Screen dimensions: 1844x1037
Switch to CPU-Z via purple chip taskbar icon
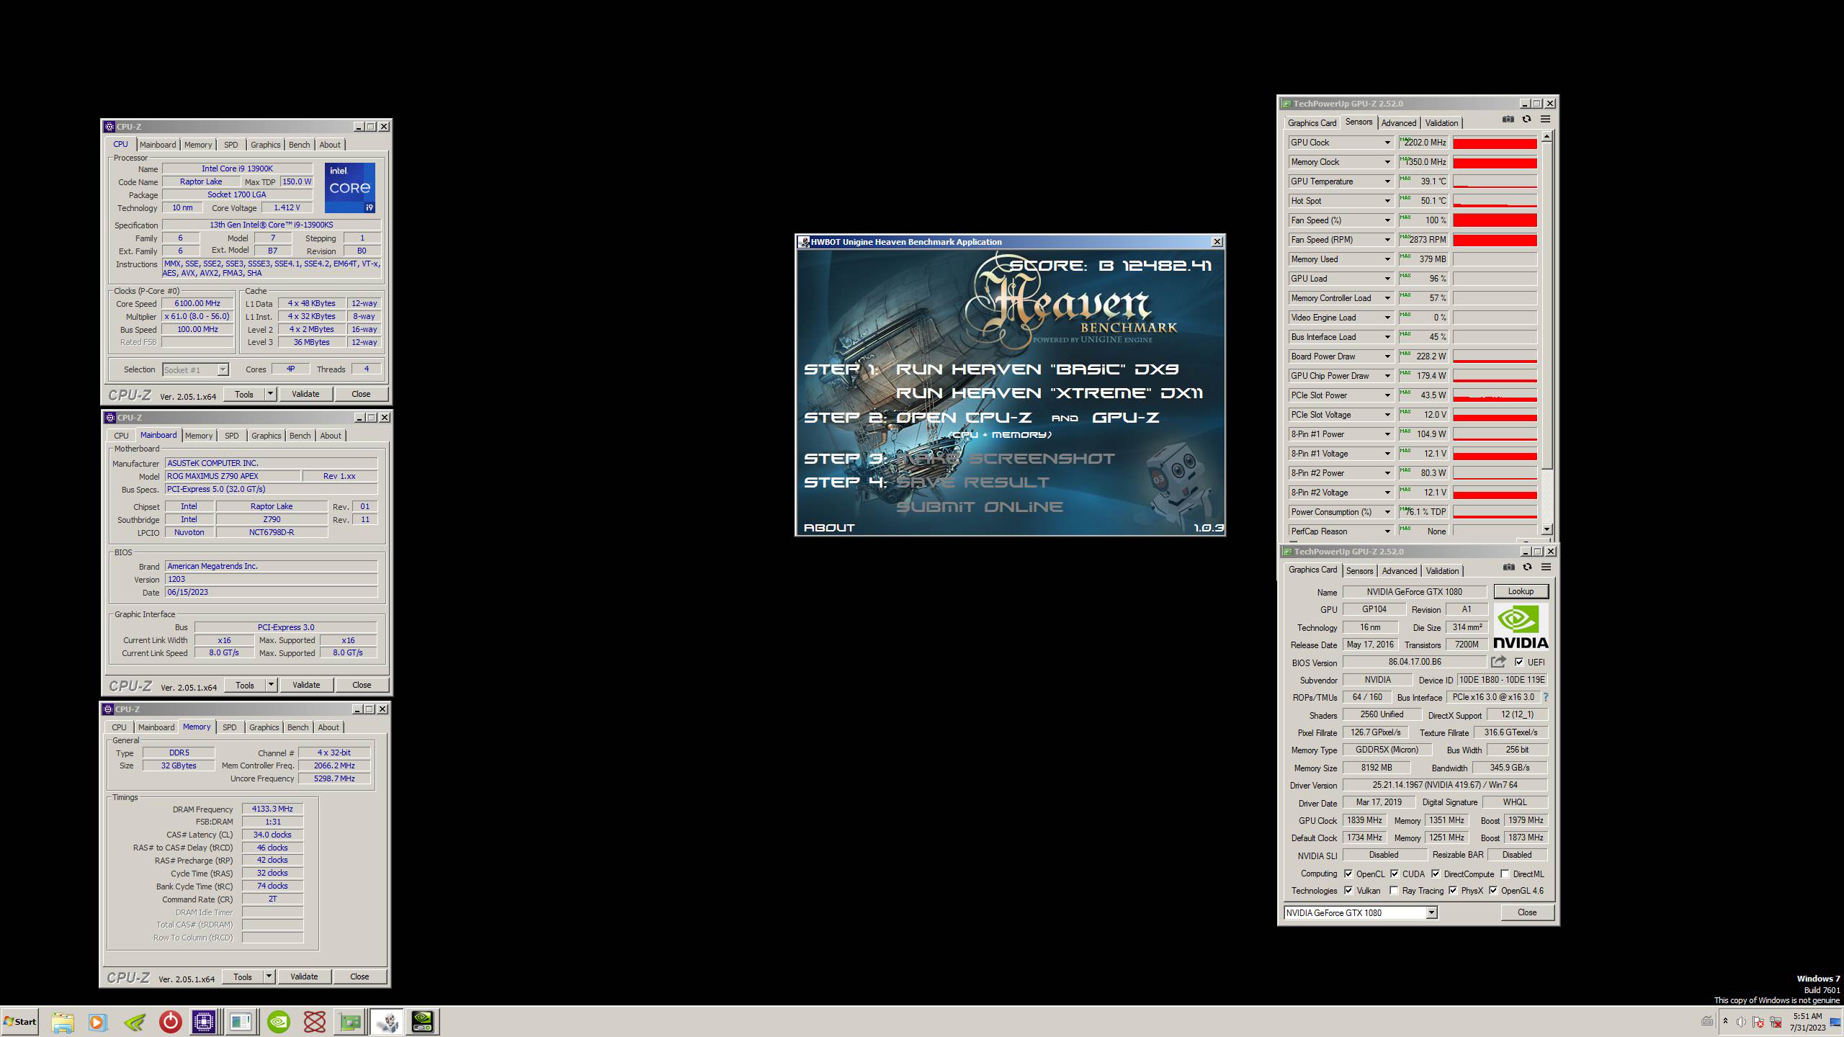(x=205, y=1021)
